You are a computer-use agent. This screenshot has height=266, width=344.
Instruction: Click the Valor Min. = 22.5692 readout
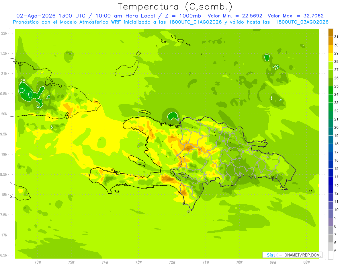(x=235, y=16)
